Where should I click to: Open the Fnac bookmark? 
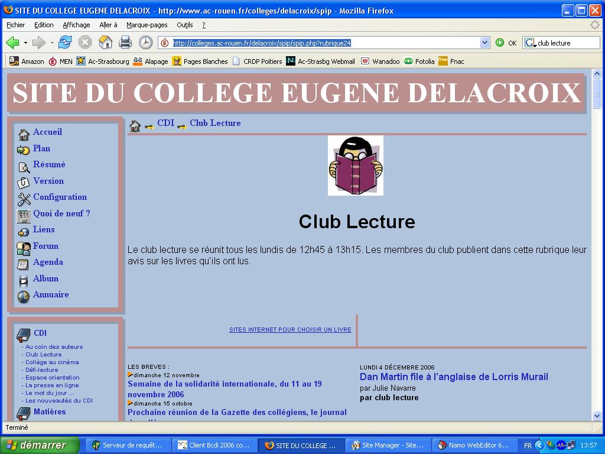coord(451,61)
